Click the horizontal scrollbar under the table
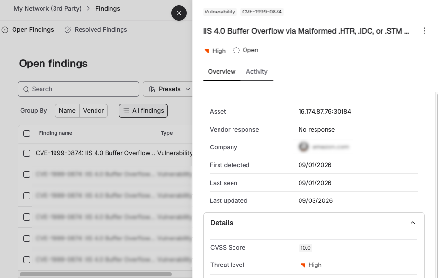This screenshot has height=278, width=438. (x=96, y=274)
